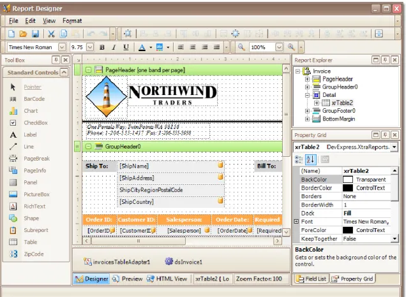
Task: Select the RichText control in Tool Box
Action: [34, 206]
